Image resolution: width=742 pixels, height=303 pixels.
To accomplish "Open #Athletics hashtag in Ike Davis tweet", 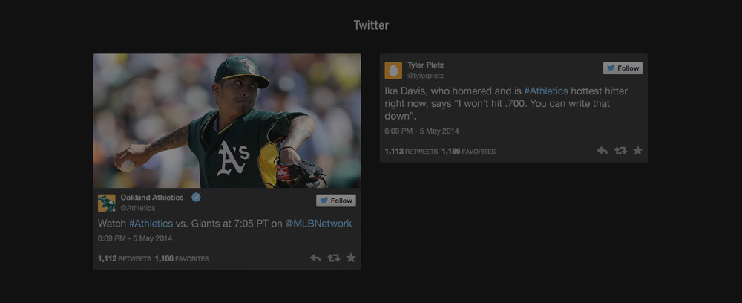I will 546,91.
